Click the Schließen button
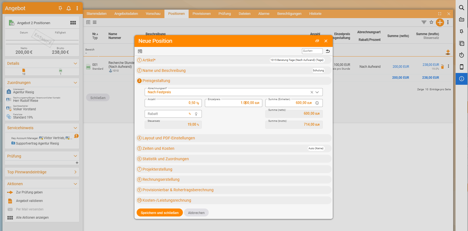The width and height of the screenshot is (468, 231). coord(98,98)
